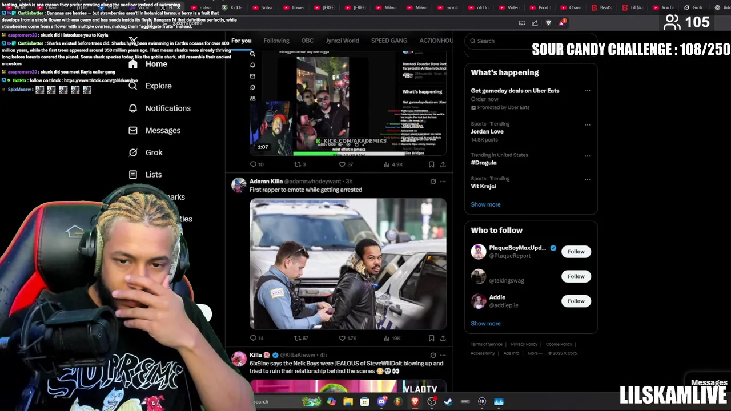Share the Akademiks video post

[x=443, y=164]
